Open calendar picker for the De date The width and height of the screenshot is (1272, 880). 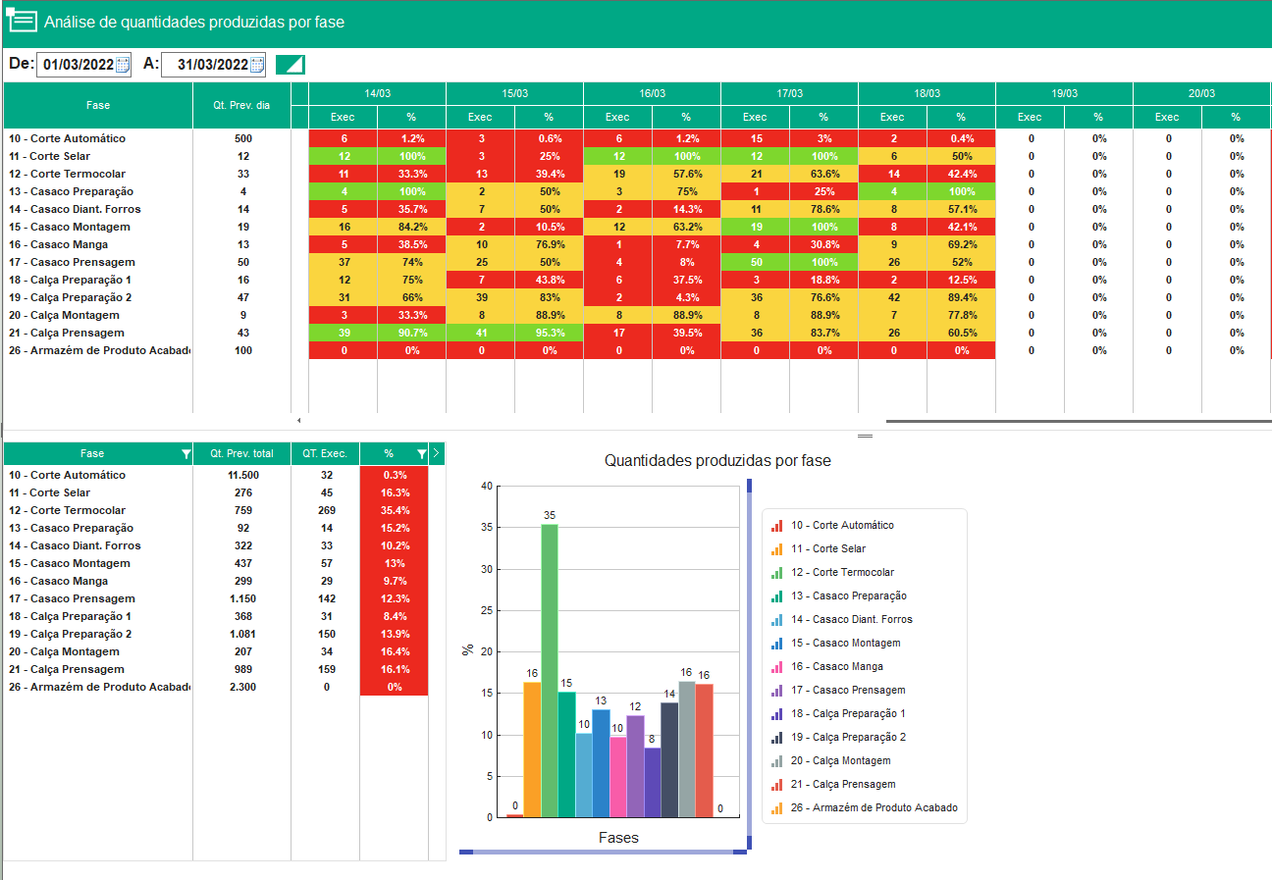[x=123, y=65]
